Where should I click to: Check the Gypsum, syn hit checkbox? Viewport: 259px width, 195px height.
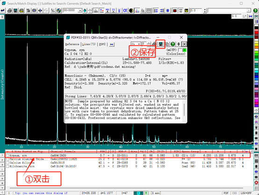pyautogui.click(x=7, y=156)
